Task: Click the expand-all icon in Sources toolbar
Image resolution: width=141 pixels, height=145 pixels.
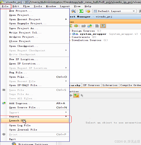Action: [76, 26]
